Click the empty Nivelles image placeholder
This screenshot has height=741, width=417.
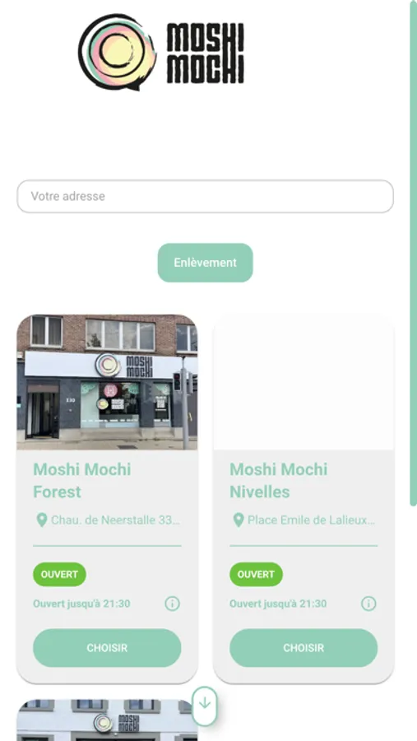point(303,382)
